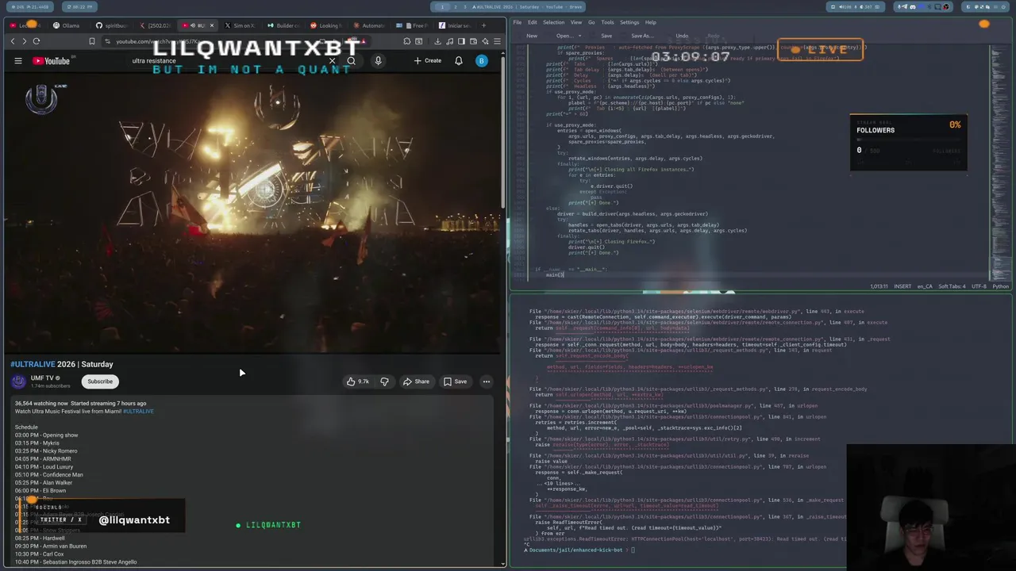Click the '03:25 PM - Nicky Romero' line
Image resolution: width=1016 pixels, height=571 pixels.
pos(46,451)
